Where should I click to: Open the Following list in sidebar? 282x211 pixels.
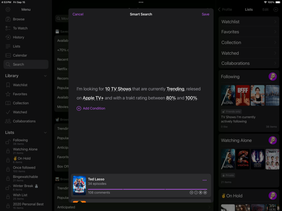(26, 142)
